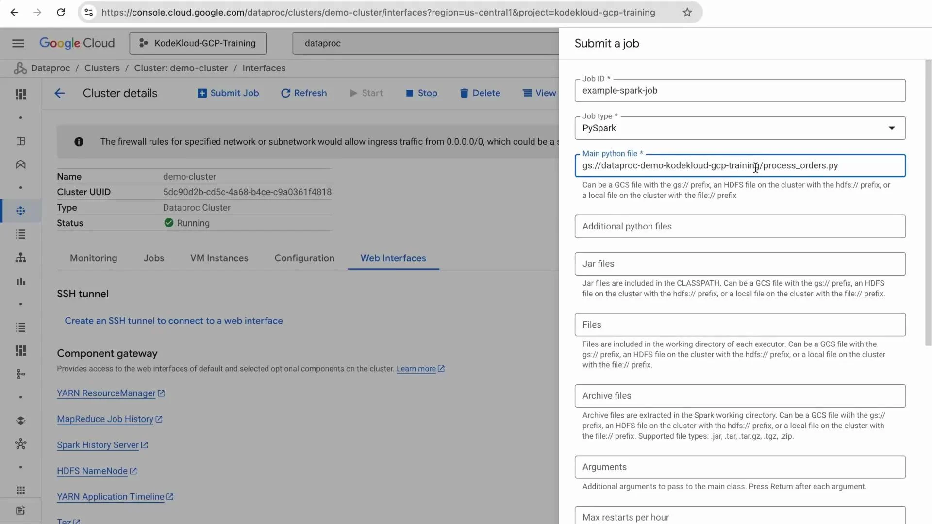Open YARN Application Timeline link
Viewport: 932px width, 524px height.
coord(110,497)
